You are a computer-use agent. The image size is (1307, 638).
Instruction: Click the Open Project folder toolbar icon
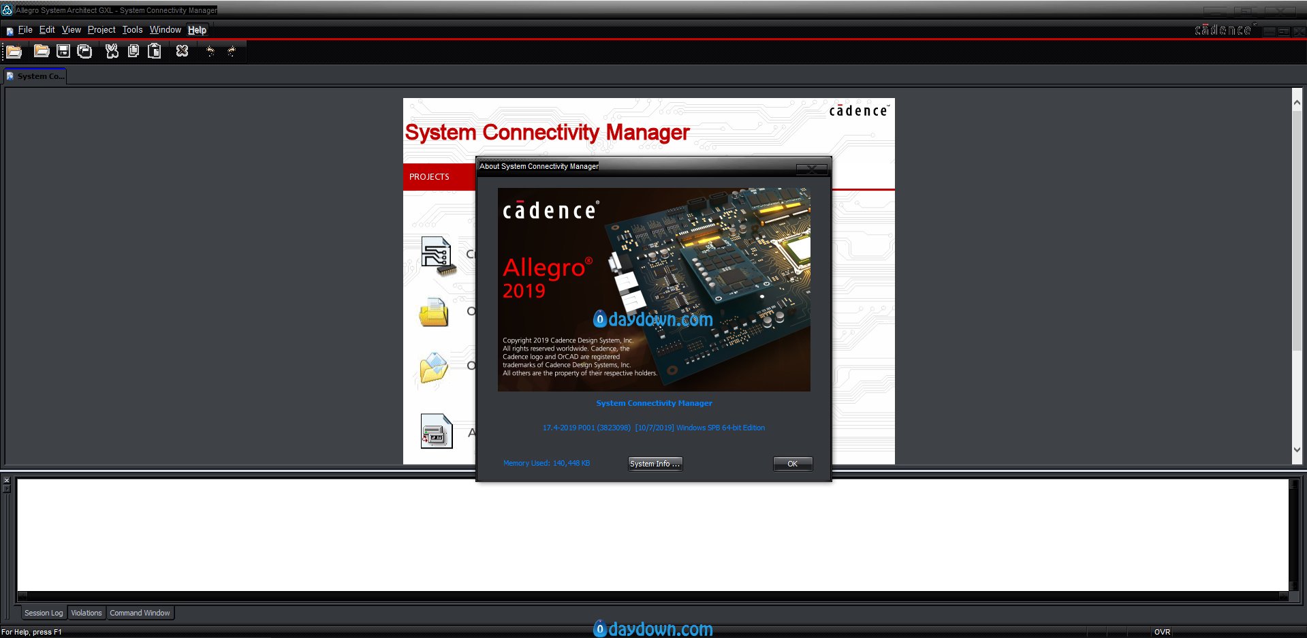click(42, 51)
